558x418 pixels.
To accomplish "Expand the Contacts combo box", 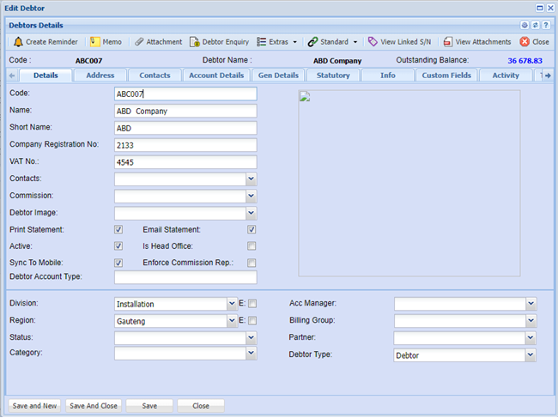I will pos(251,179).
